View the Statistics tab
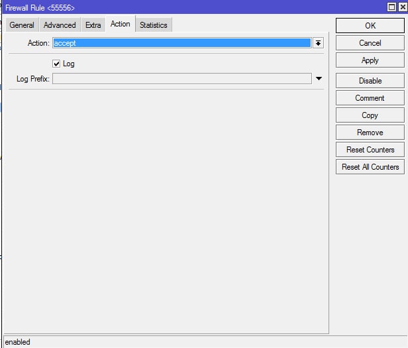The image size is (408, 348). click(x=154, y=25)
